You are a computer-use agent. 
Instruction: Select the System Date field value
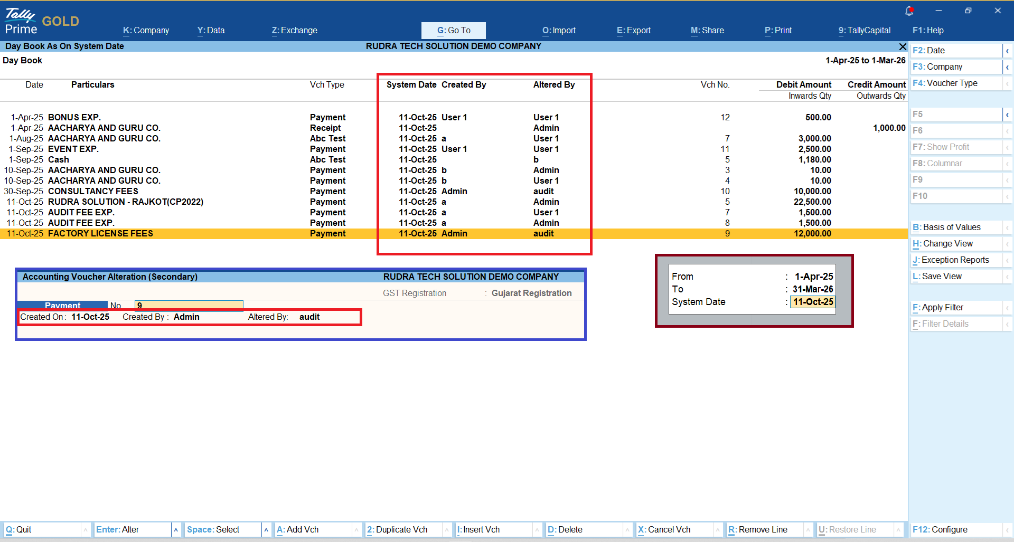coord(812,302)
